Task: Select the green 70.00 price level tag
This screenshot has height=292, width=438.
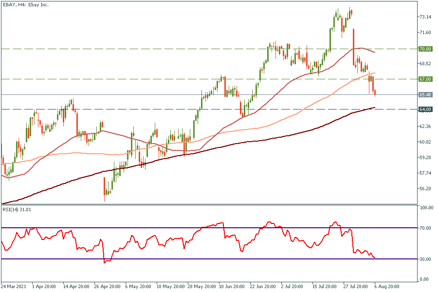Action: 425,49
